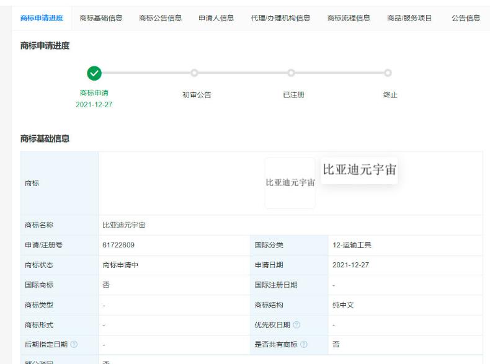Image resolution: width=490 pixels, height=364 pixels.
Task: Click help icon beside 后期指定日期
Action: pyautogui.click(x=74, y=344)
